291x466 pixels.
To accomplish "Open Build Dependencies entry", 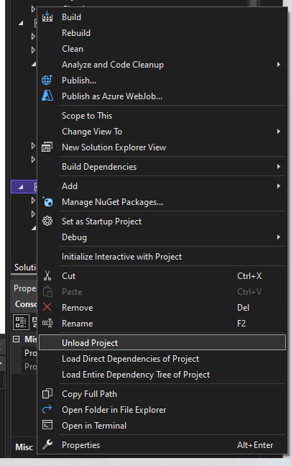I will (x=162, y=167).
